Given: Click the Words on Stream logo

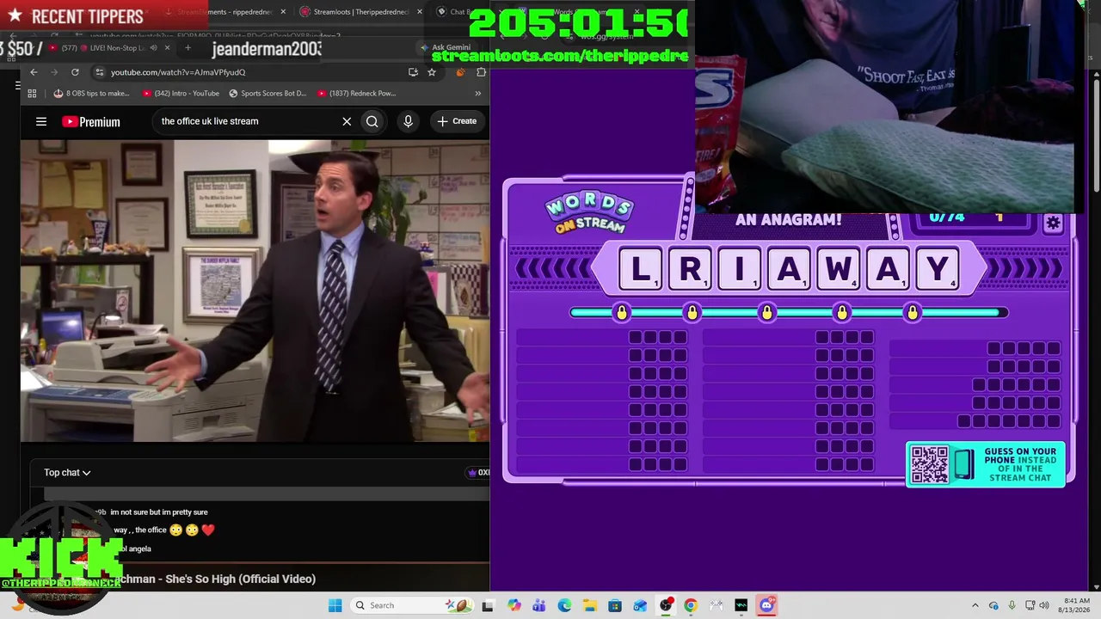Looking at the screenshot, I should tap(589, 213).
